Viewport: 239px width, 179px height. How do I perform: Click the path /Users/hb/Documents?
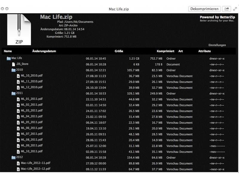click(x=79, y=22)
